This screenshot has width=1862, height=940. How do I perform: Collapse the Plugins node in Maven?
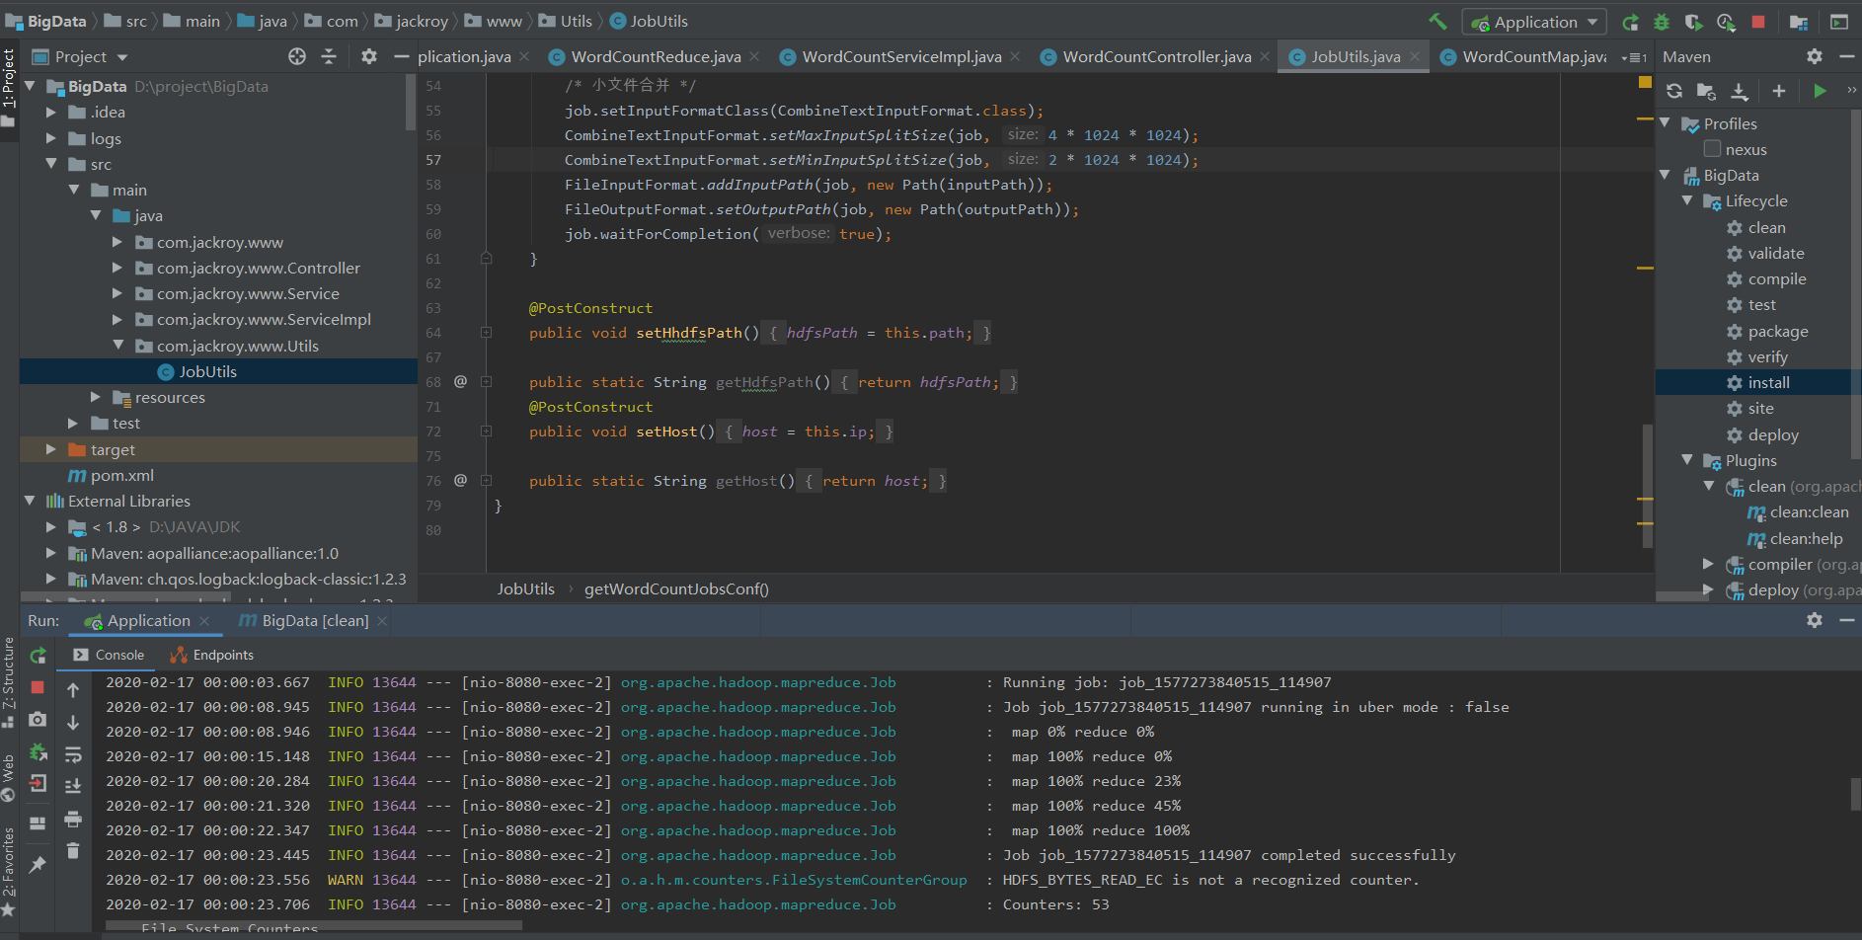point(1687,460)
